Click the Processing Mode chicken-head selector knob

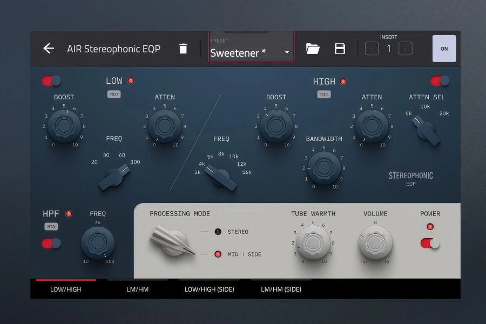(x=172, y=241)
